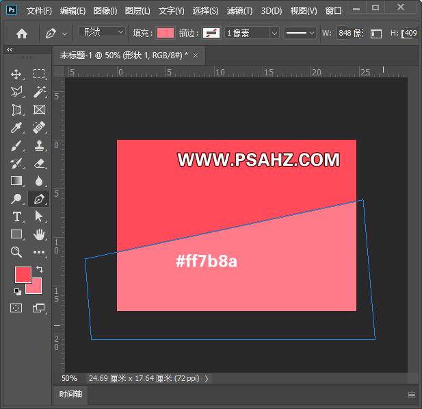Select the Hand tool

click(x=39, y=234)
